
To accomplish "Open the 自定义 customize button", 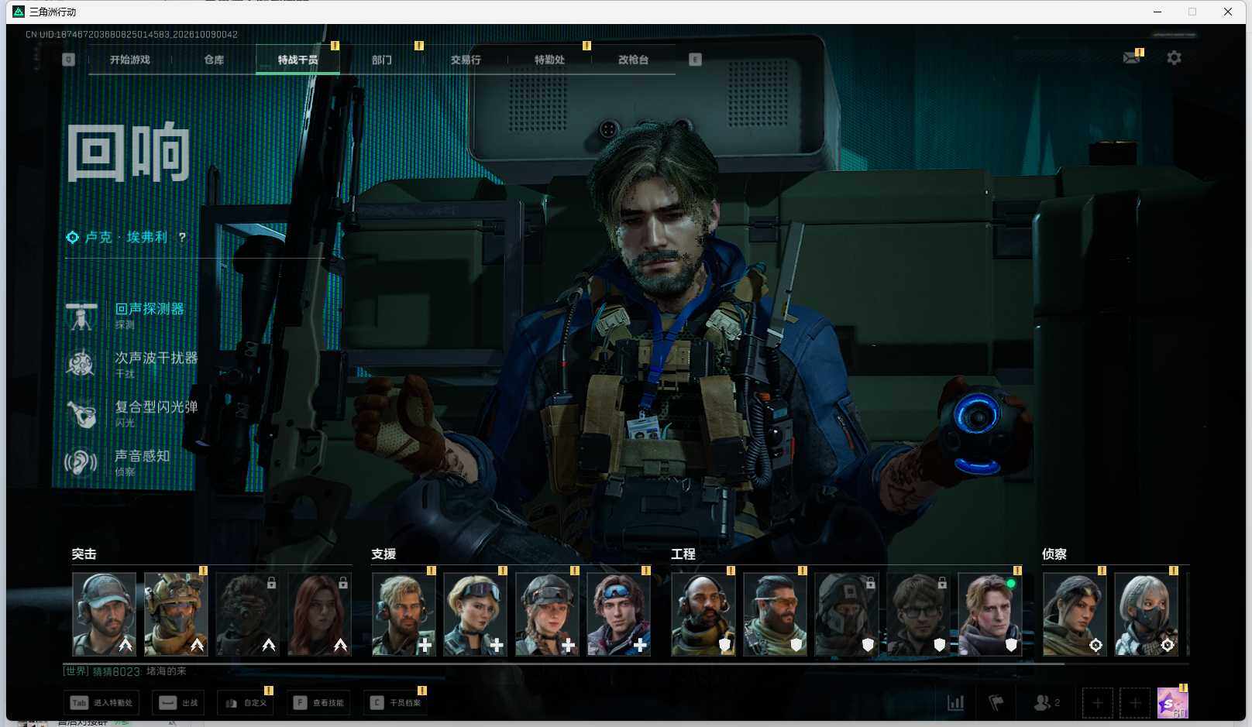I will tap(246, 703).
